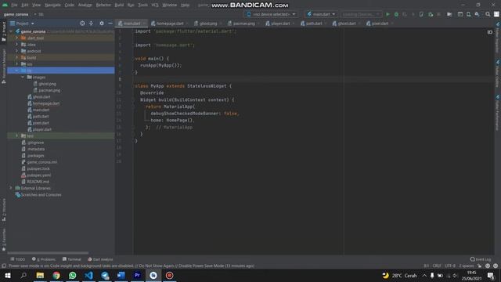The height and width of the screenshot is (282, 501).
Task: Open the Navigate menu
Action: pos(52,5)
